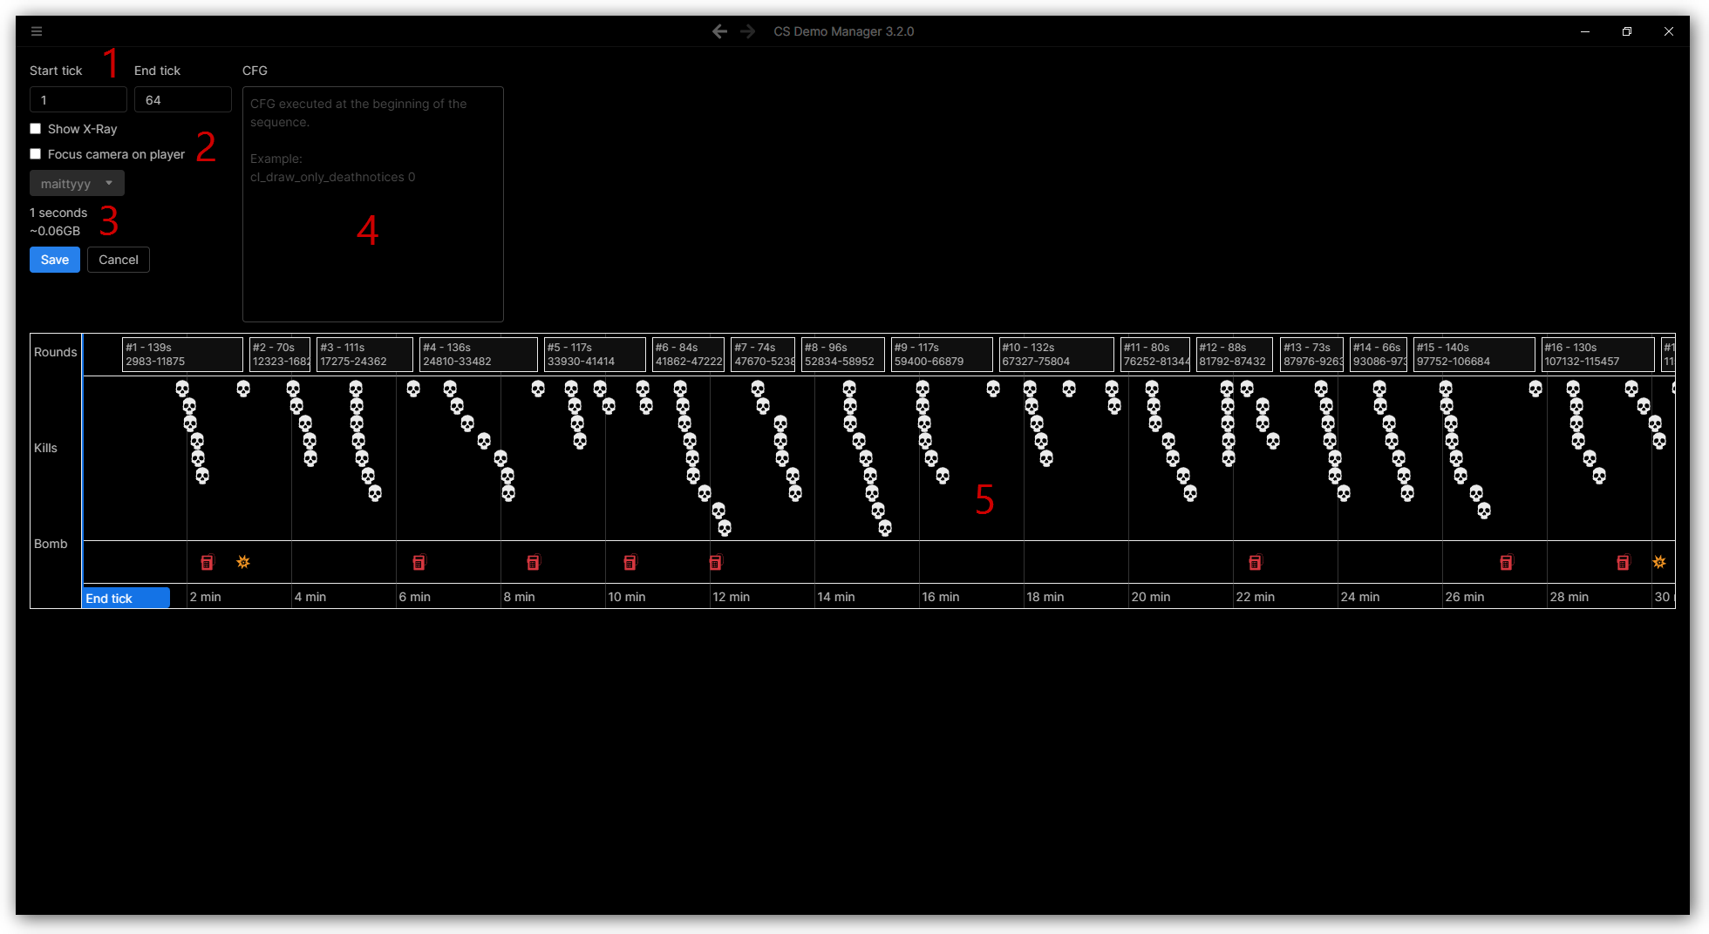Select round #2 - 70s block

click(280, 355)
